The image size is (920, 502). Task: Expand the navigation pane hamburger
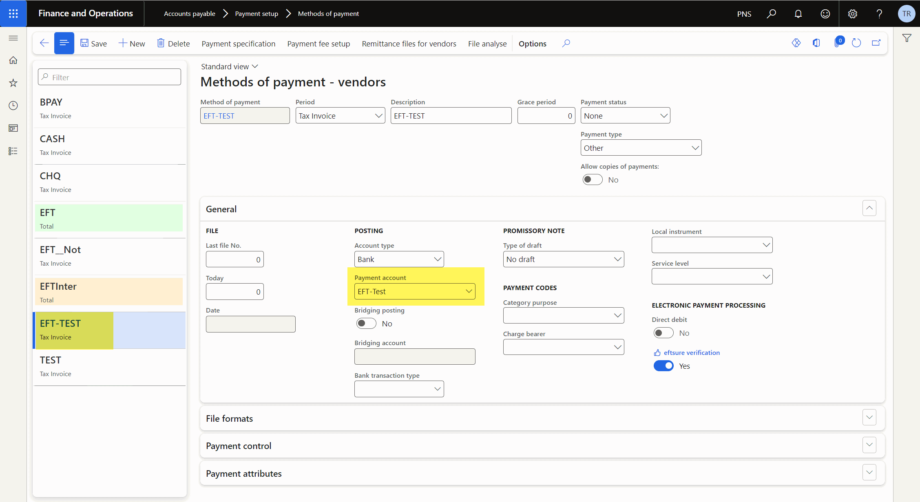13,38
